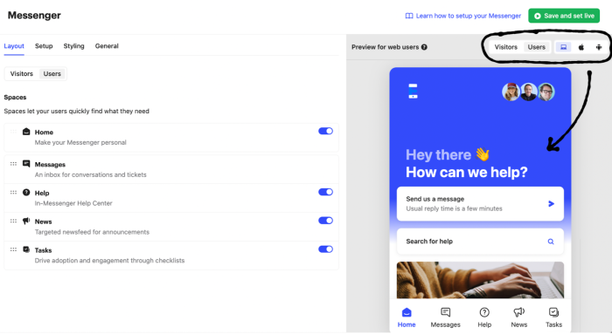The width and height of the screenshot is (612, 334).
Task: Select the web laptop preview icon
Action: (x=563, y=47)
